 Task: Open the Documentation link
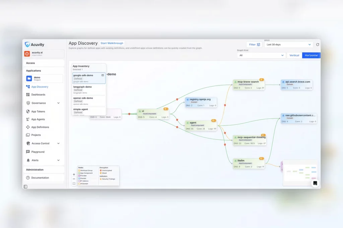[x=40, y=178]
